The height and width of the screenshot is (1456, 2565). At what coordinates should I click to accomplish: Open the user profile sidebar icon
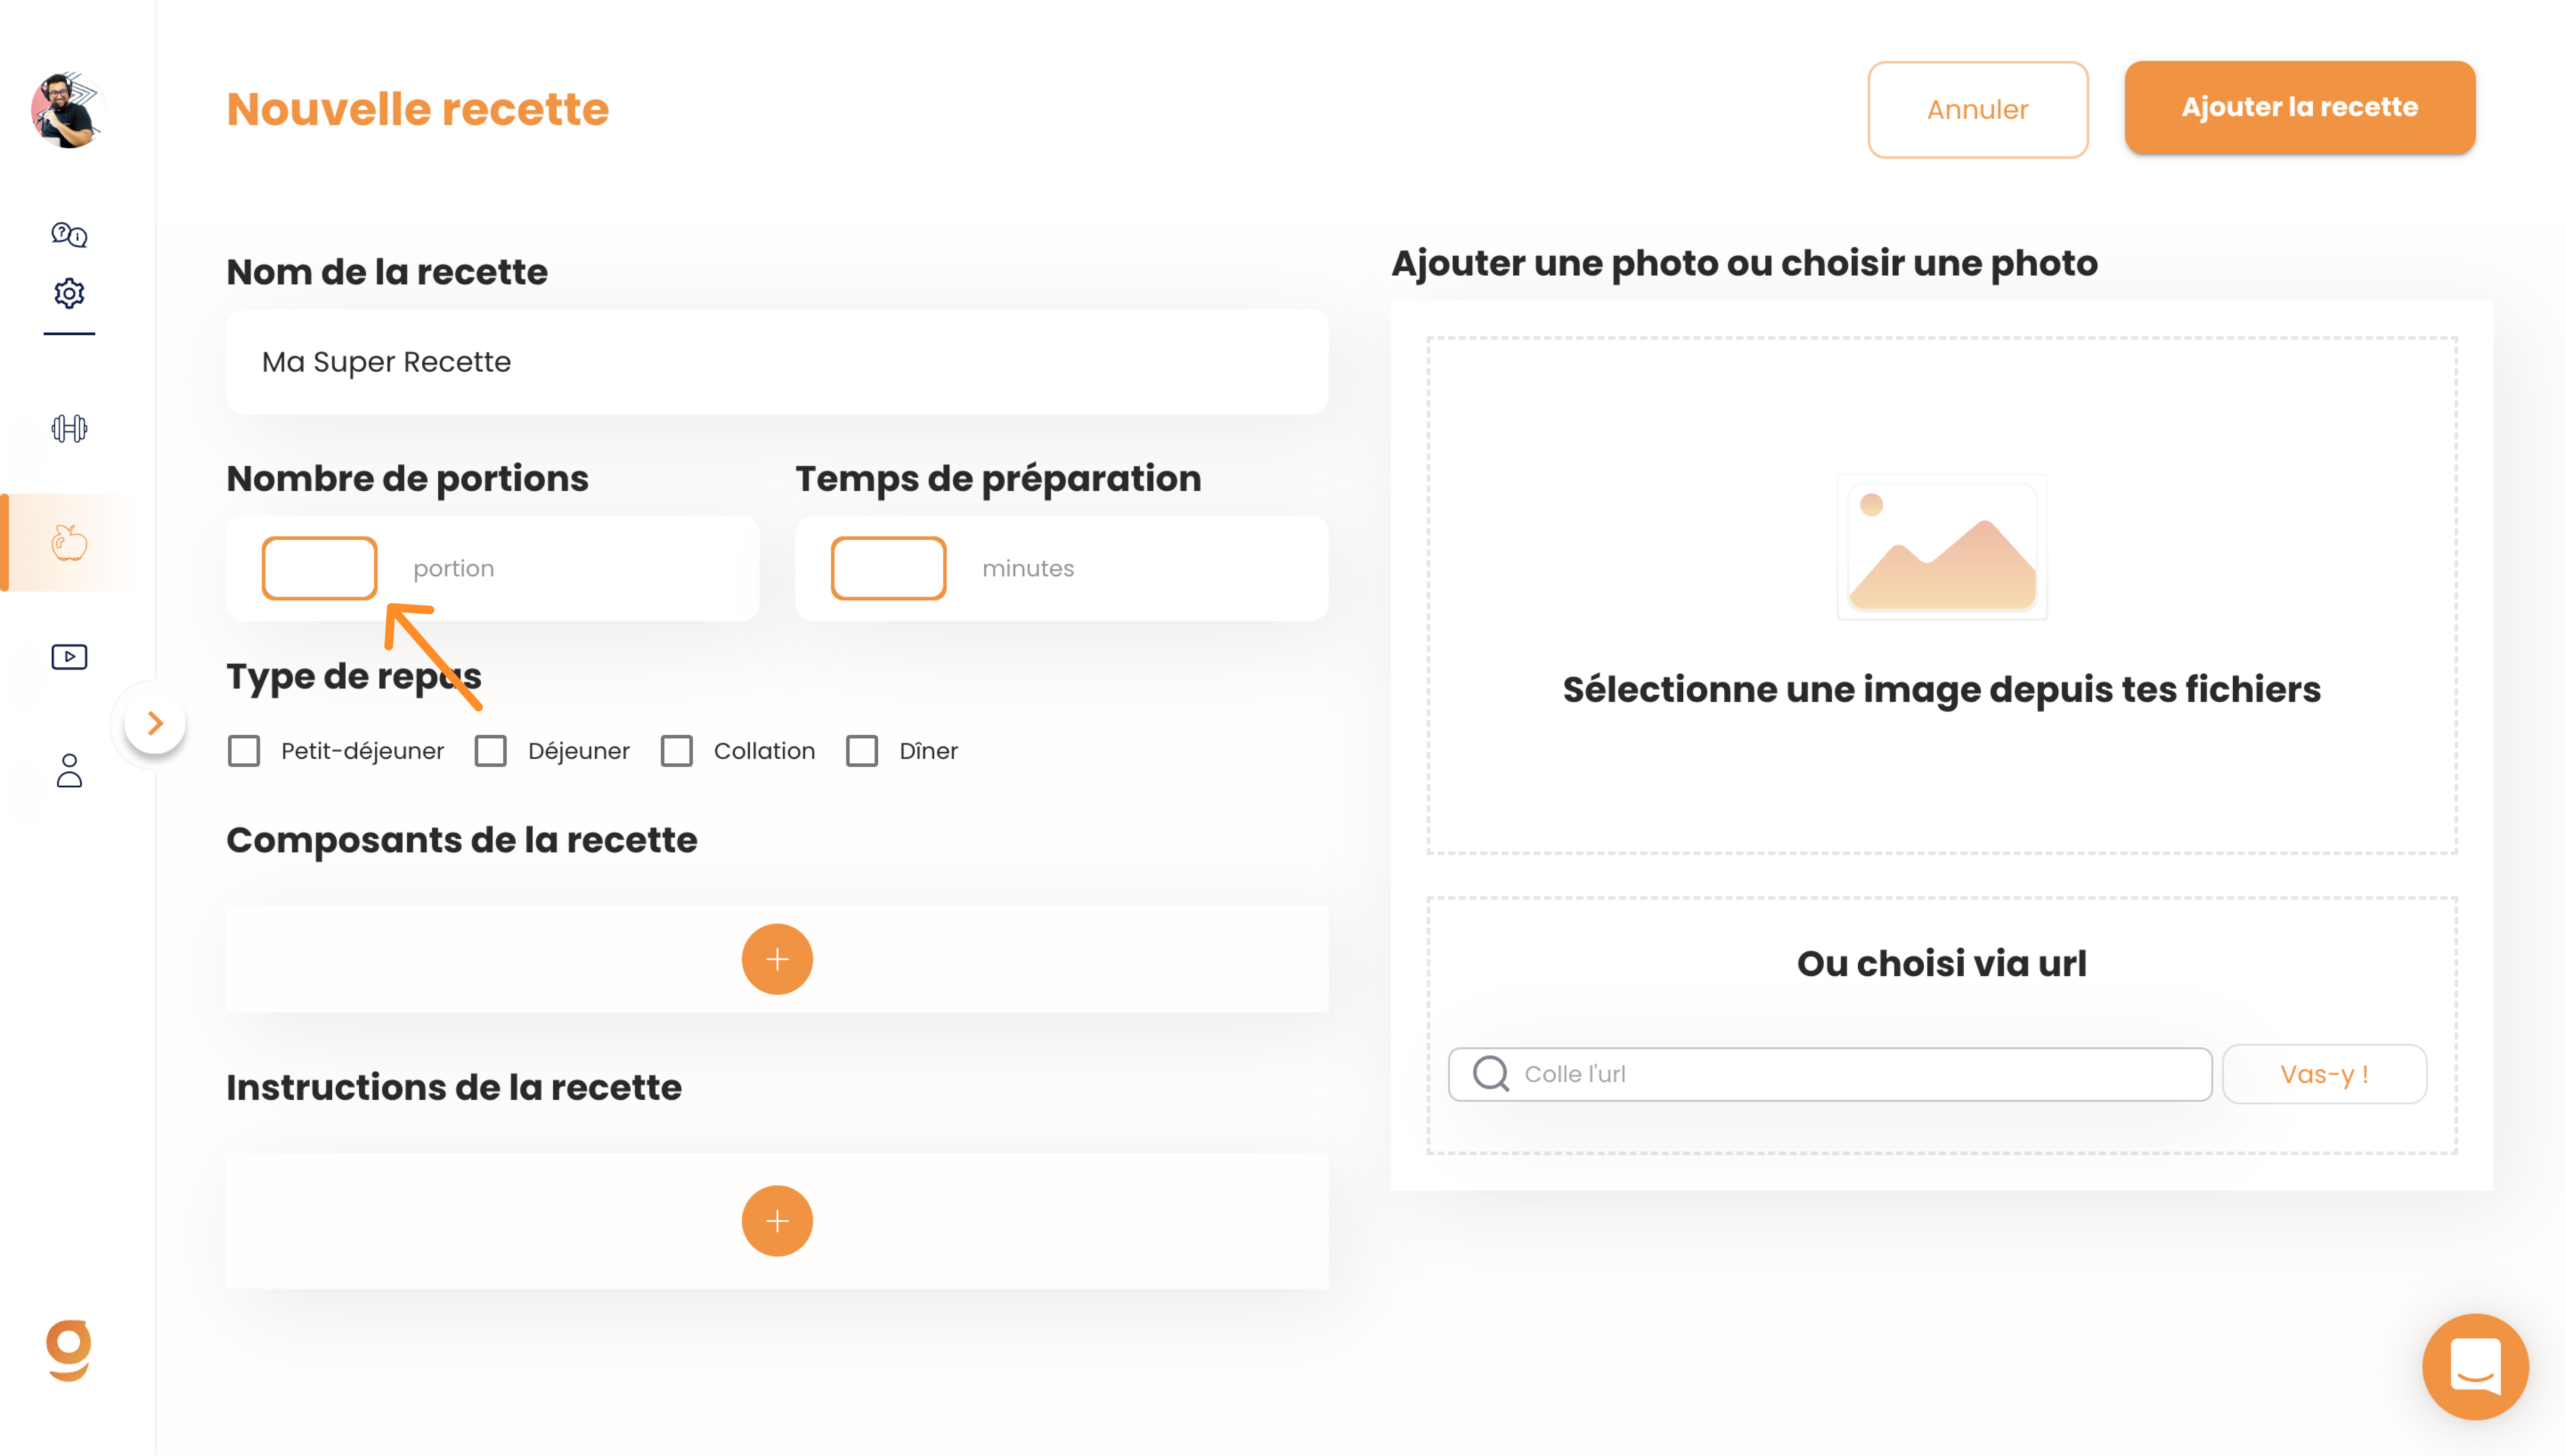(x=69, y=770)
